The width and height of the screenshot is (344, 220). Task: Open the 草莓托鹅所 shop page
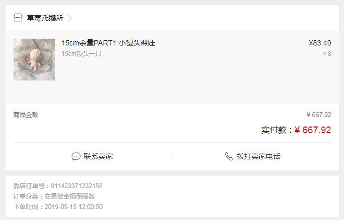[45, 18]
